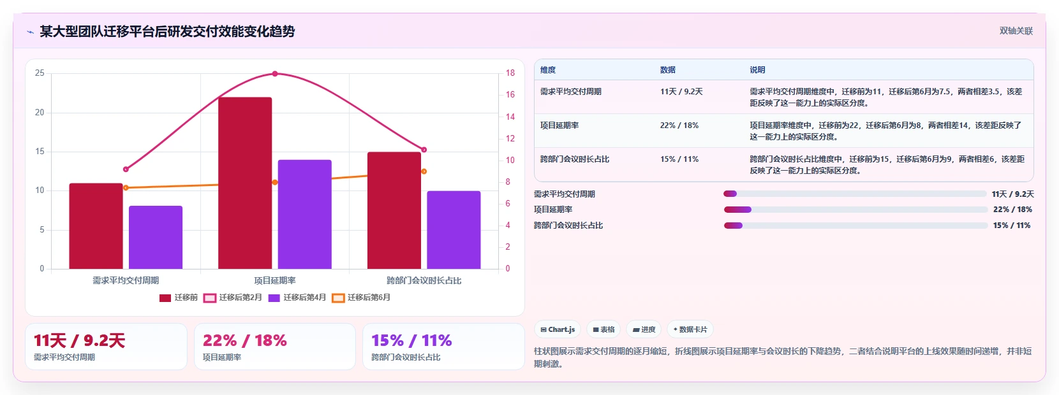Click the tall red bar for 项目延期率
The width and height of the screenshot is (1059, 395).
pos(245,183)
